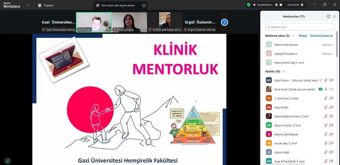
Task: Open the Zoom Workplace dropdown arrow
Action: click(28, 5)
